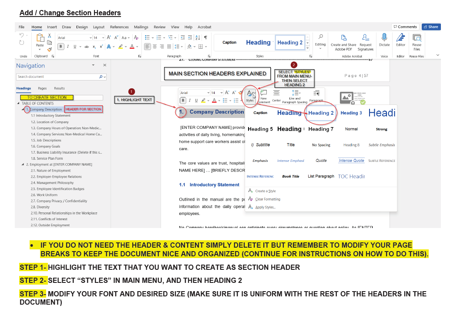
Task: Click the ribbon's Clear All Formatting icon
Action: (136, 37)
